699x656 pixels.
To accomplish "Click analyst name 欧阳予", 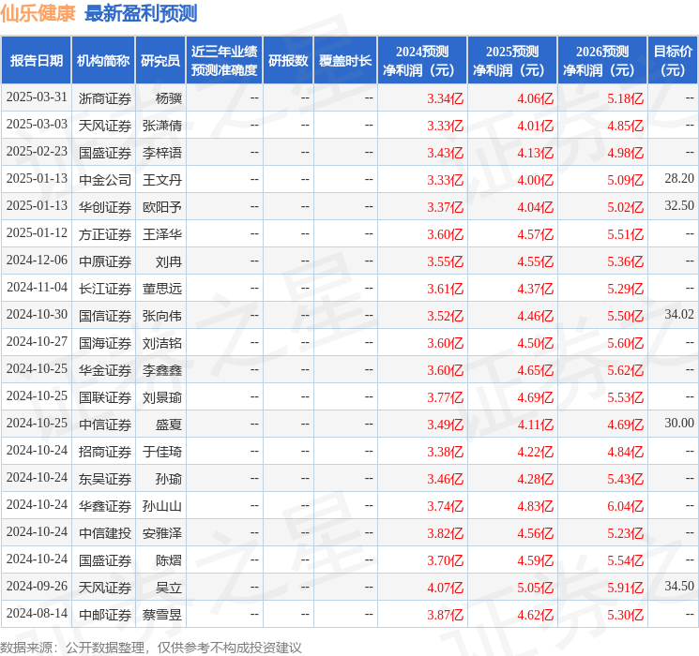I will pos(161,207).
